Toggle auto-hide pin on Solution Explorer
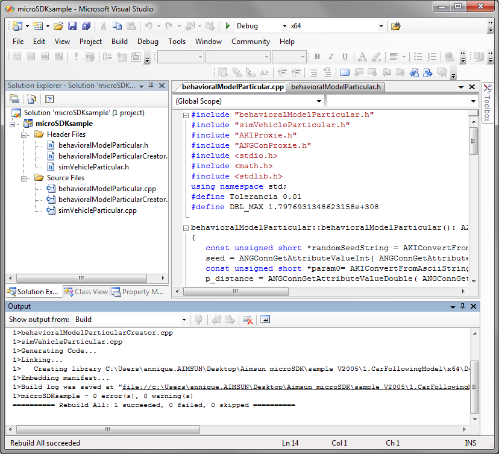The width and height of the screenshot is (499, 454). [151, 86]
